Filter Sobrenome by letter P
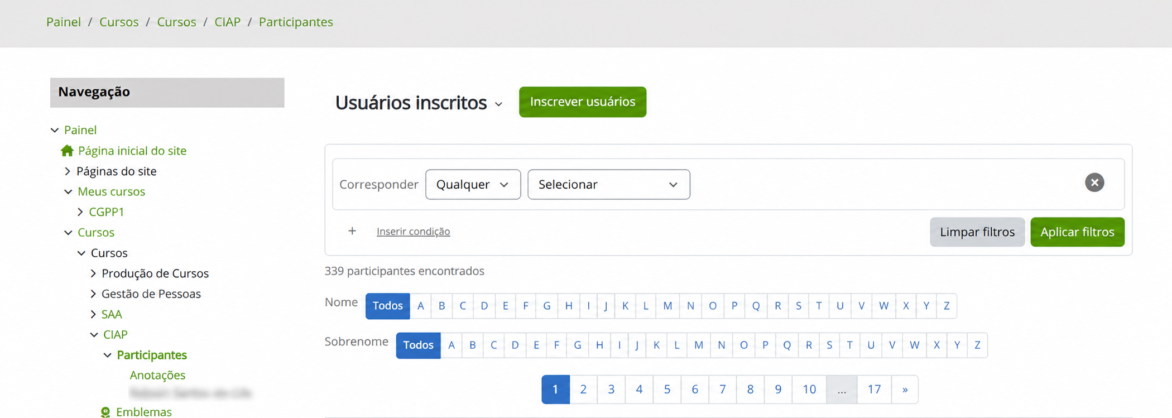 765,345
